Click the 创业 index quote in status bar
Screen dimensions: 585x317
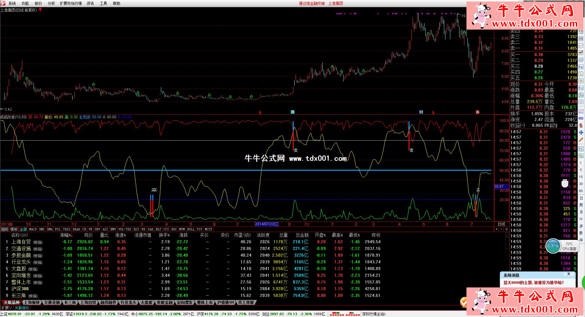(x=293, y=314)
